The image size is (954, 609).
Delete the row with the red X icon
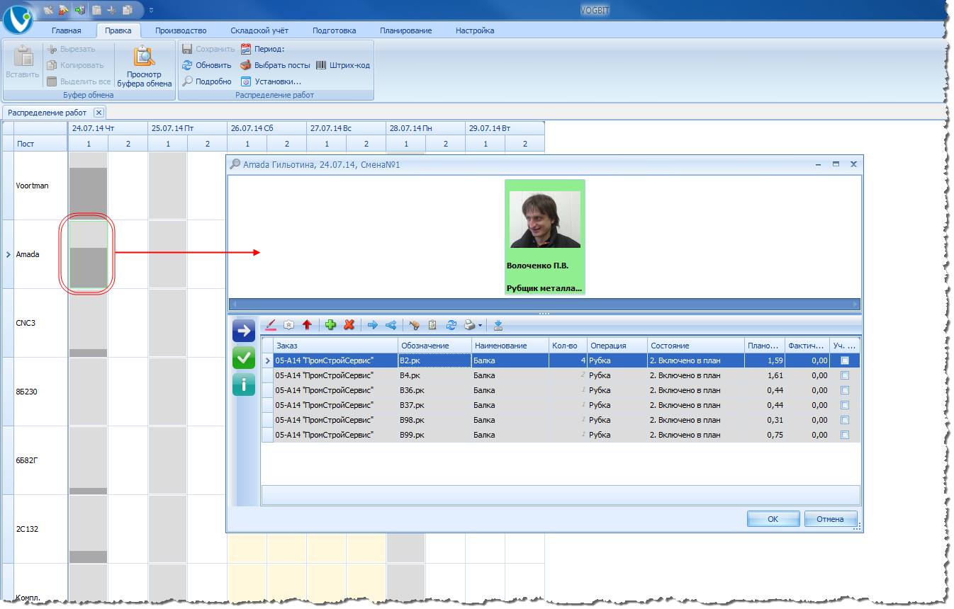pos(349,325)
